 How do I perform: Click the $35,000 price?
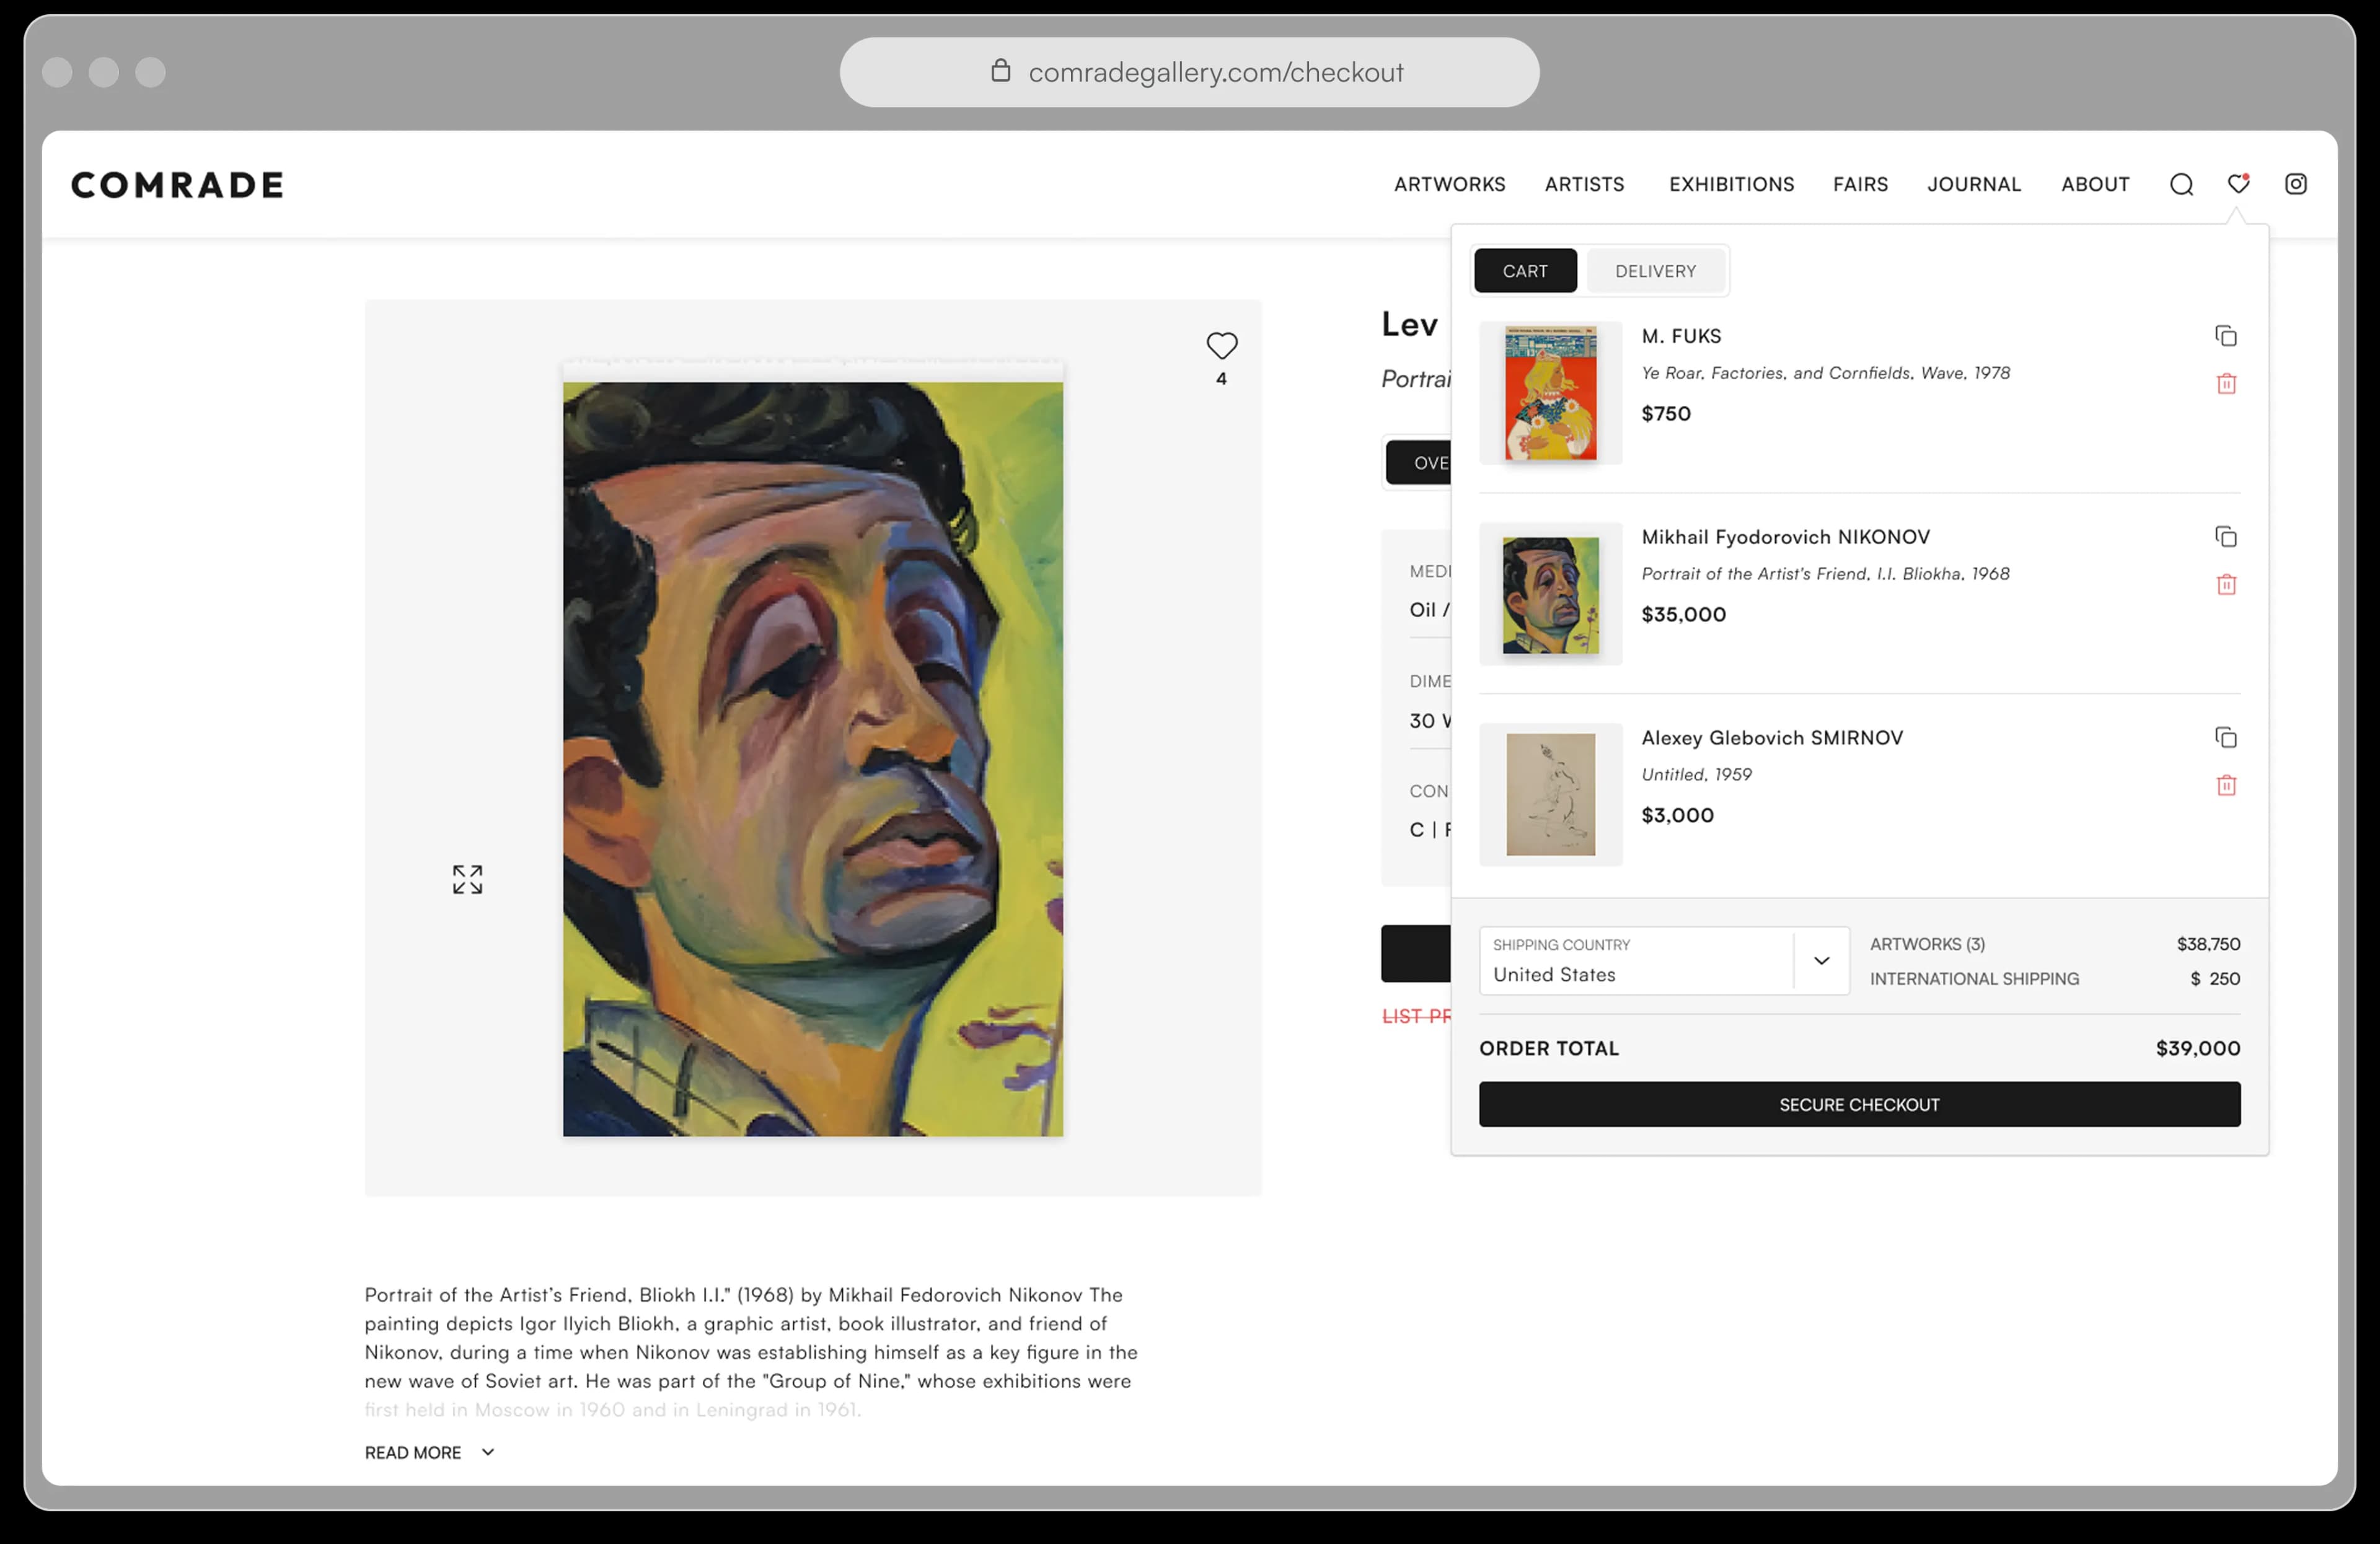click(1683, 615)
